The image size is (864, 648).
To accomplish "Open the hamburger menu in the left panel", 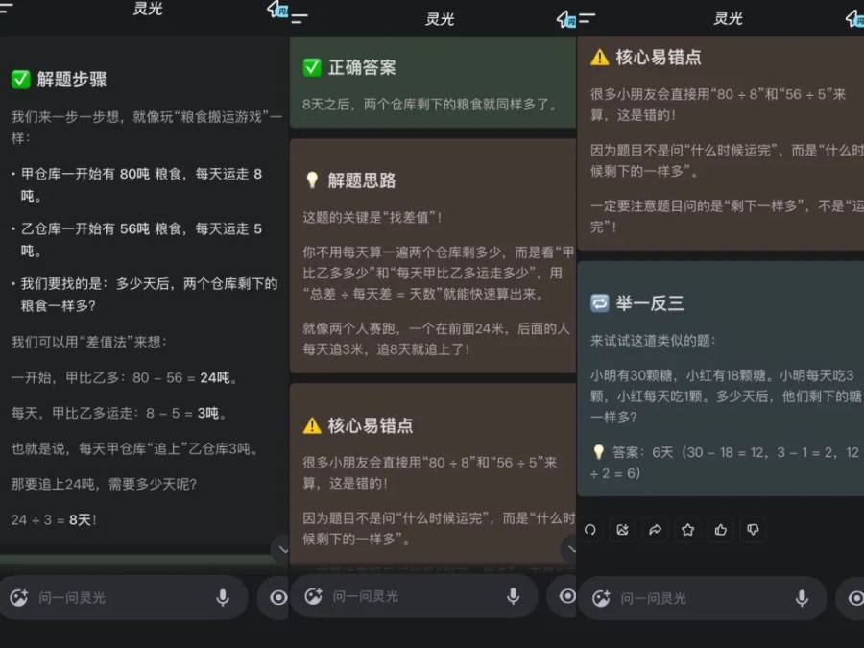I will (7, 9).
